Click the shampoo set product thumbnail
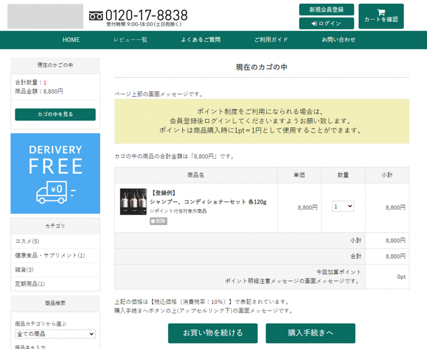This screenshot has width=427, height=349. click(x=133, y=202)
